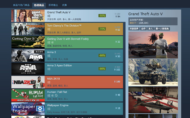Viewport: 190px width, 118px height.
Task: Click Grand Theft Auto V preview heading
Action: pyautogui.click(x=145, y=14)
